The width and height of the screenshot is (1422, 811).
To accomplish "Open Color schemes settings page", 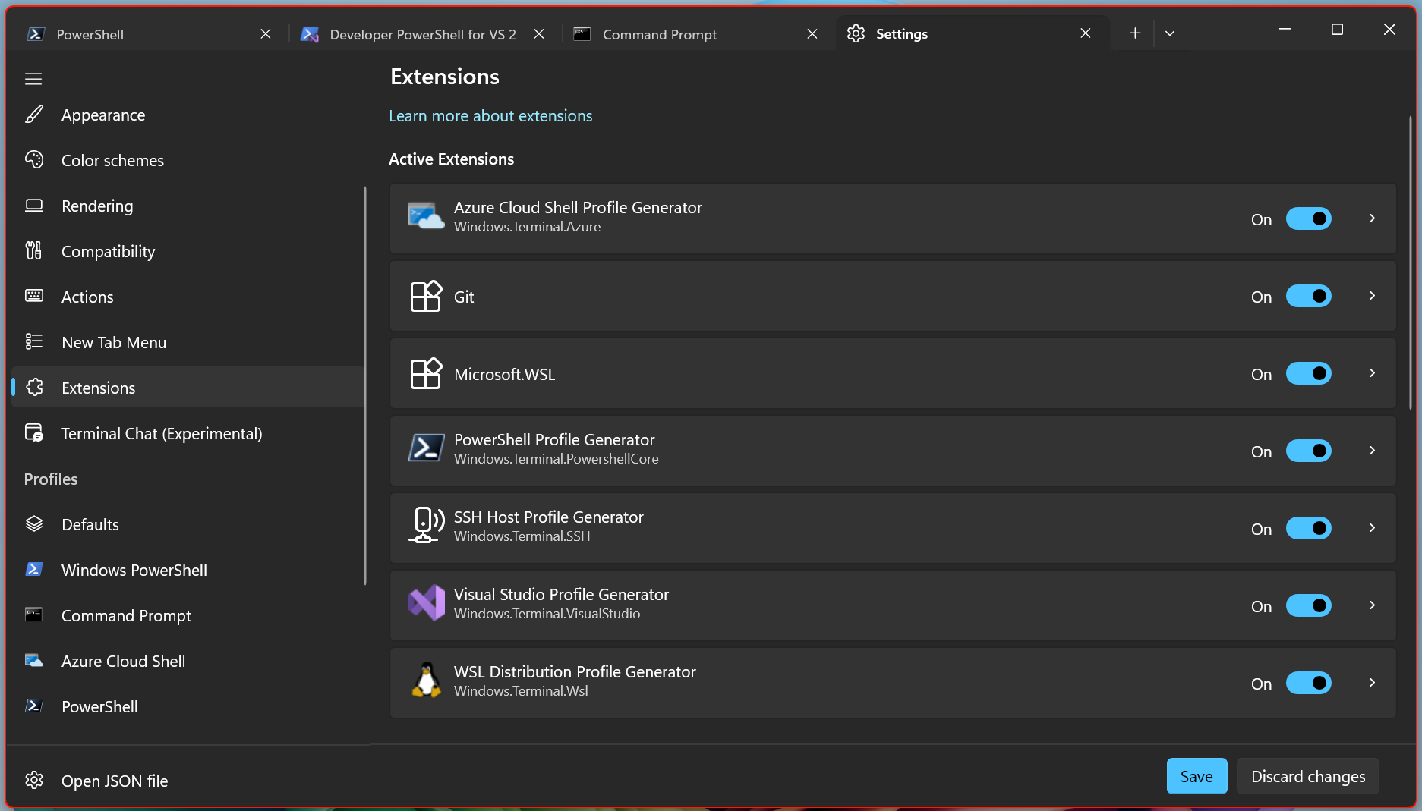I will coord(188,160).
